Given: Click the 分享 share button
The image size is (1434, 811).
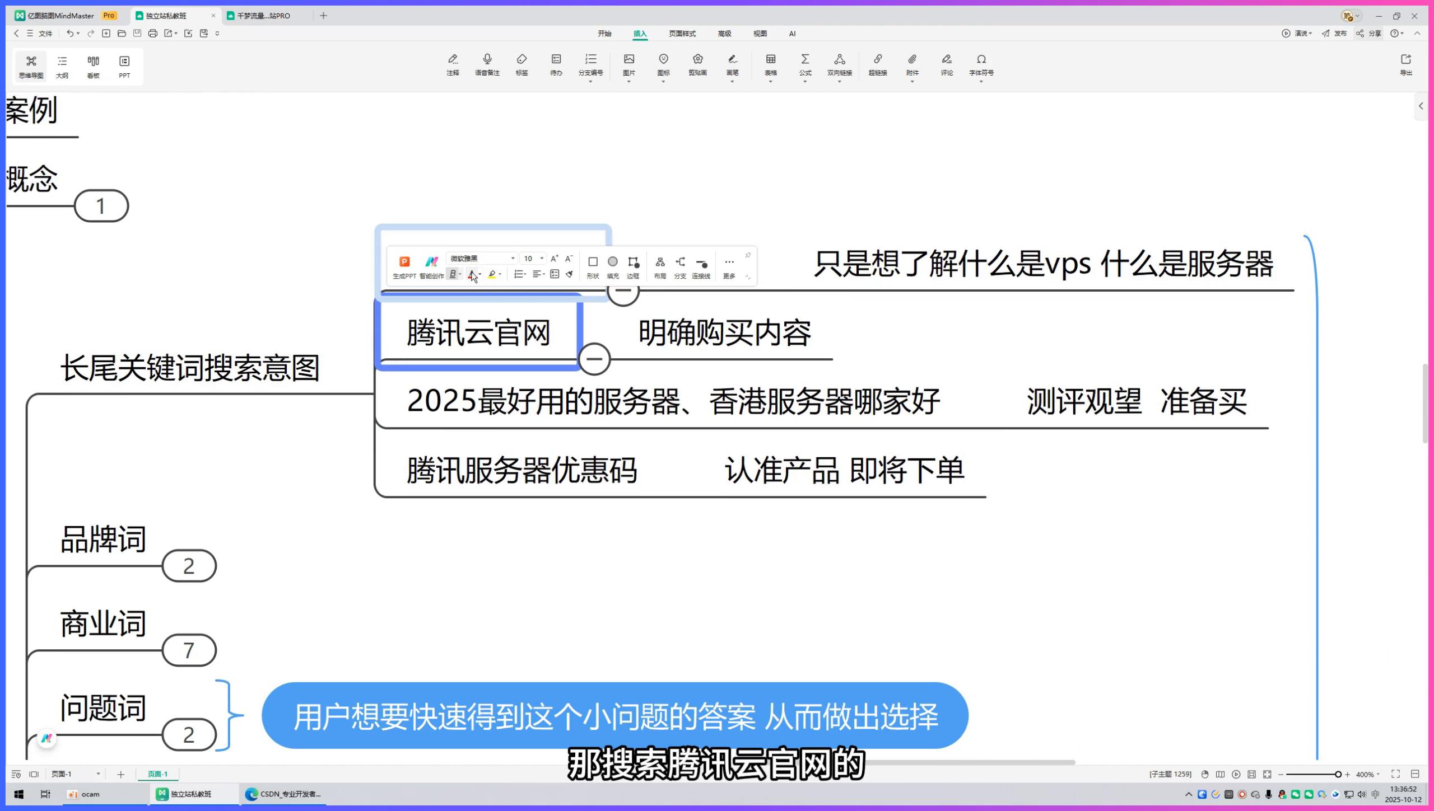Looking at the screenshot, I should [1369, 34].
